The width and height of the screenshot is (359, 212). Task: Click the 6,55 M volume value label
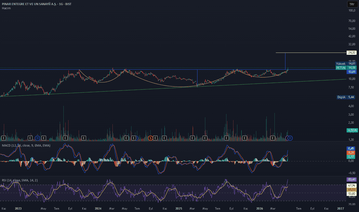click(352, 130)
